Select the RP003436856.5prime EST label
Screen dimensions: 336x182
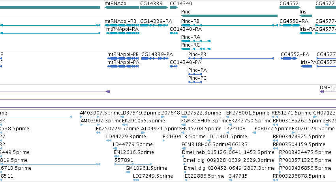305,168
